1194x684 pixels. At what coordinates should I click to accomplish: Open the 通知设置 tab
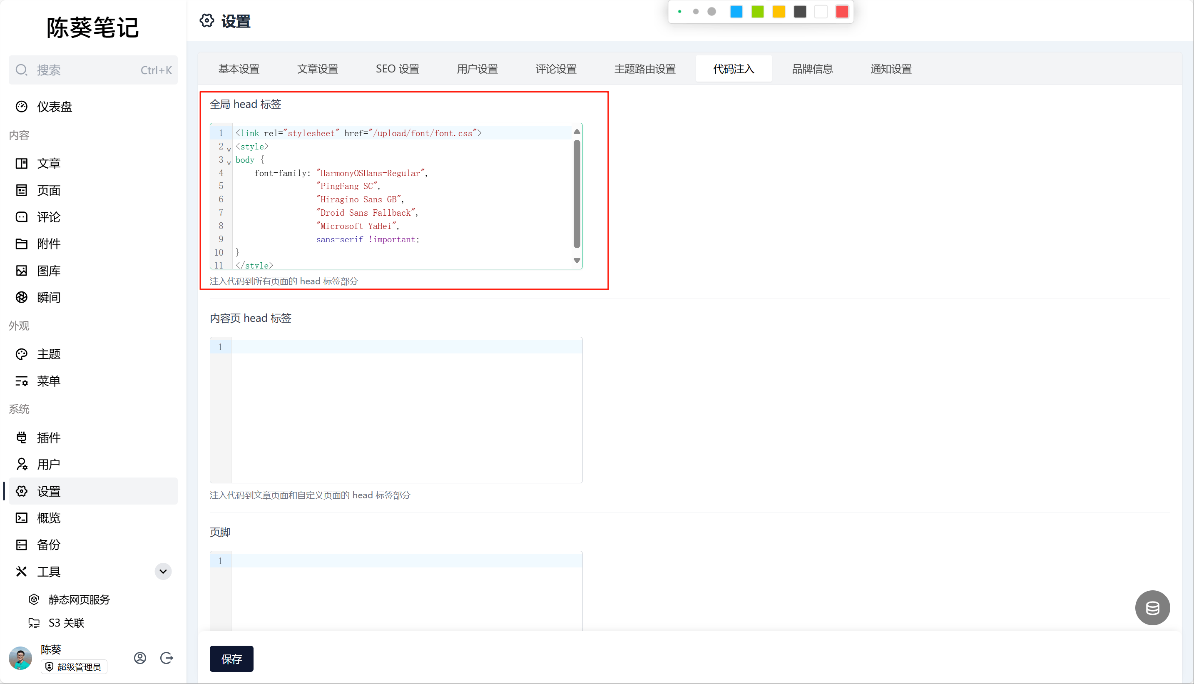click(891, 69)
